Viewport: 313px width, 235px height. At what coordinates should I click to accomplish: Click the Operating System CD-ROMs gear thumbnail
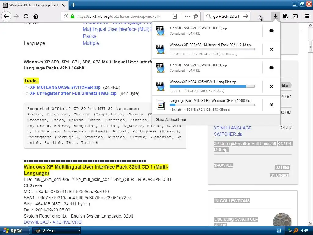tap(282, 220)
